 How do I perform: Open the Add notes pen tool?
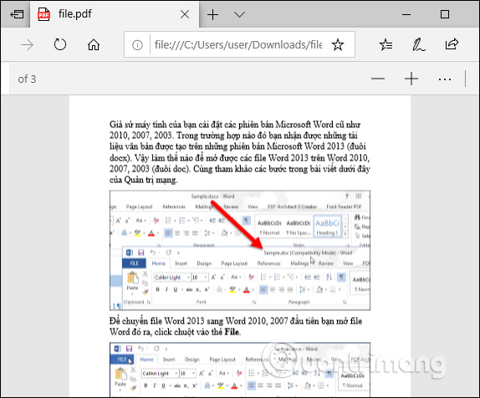point(418,45)
